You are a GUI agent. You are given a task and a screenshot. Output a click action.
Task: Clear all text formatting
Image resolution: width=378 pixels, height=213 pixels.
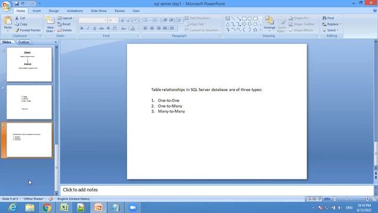click(x=136, y=21)
